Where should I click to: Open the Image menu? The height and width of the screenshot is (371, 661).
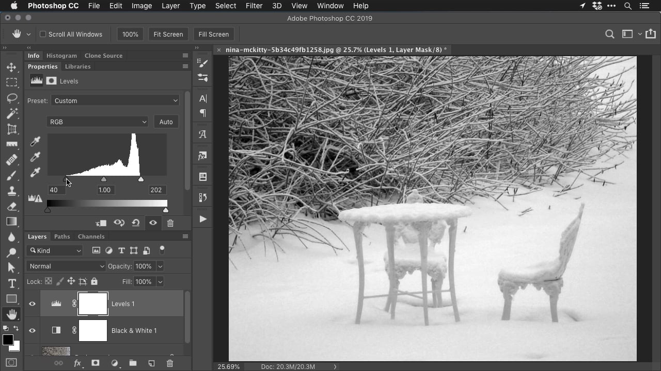coord(141,6)
